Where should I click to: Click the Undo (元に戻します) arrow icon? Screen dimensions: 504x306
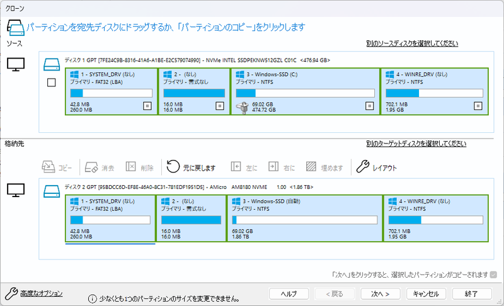pos(173,166)
